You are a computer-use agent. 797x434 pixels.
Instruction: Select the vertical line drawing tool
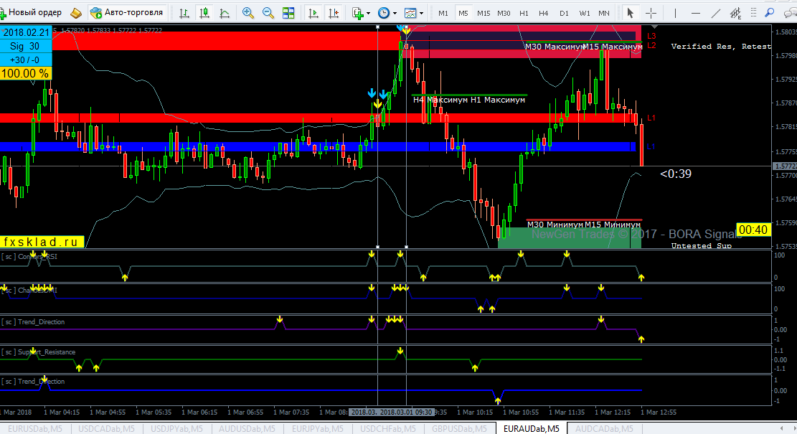point(675,13)
